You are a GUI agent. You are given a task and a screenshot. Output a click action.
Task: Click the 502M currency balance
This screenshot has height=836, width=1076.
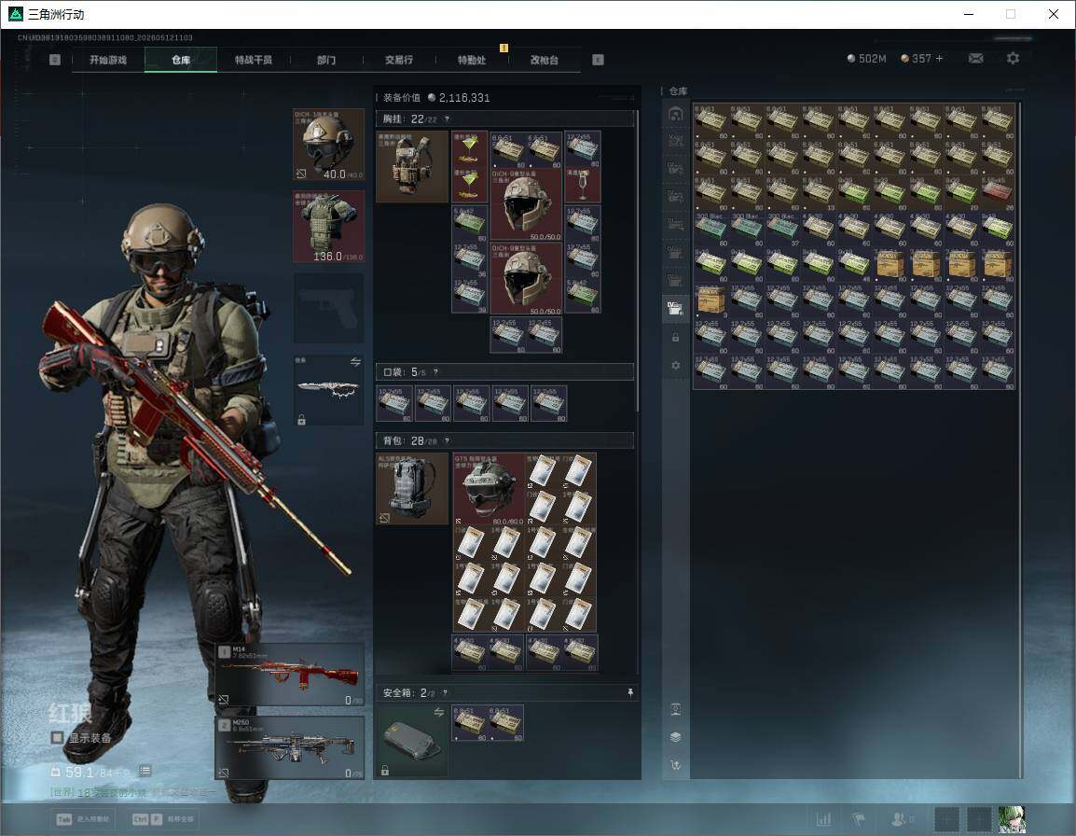click(867, 59)
